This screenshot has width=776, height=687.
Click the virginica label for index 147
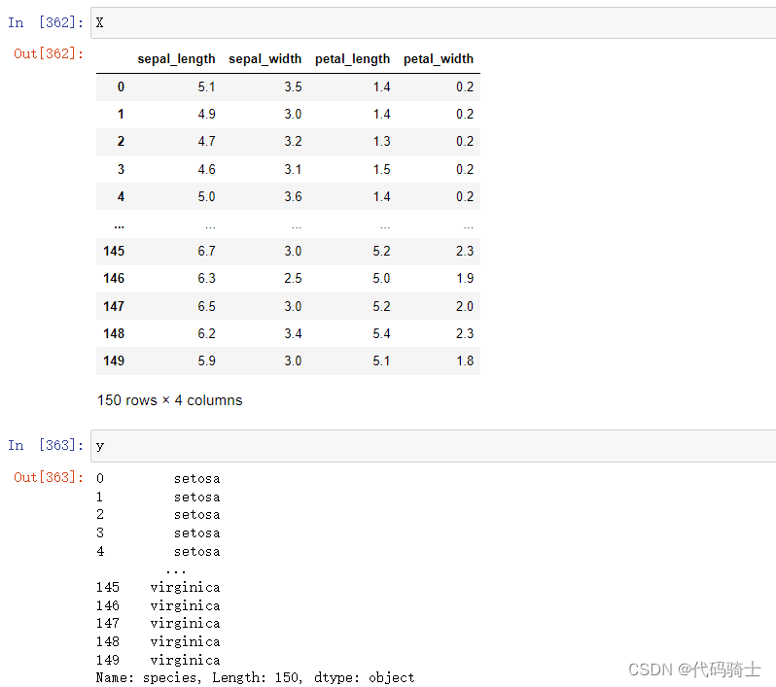185,623
